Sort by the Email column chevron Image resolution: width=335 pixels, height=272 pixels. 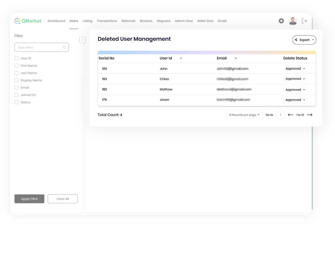point(236,58)
